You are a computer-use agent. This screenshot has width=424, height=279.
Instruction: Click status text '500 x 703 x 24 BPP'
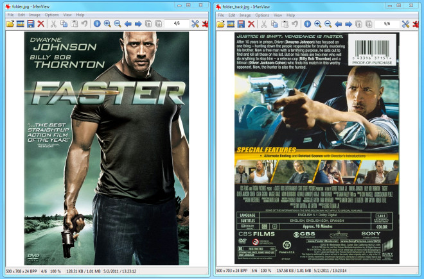232,271
